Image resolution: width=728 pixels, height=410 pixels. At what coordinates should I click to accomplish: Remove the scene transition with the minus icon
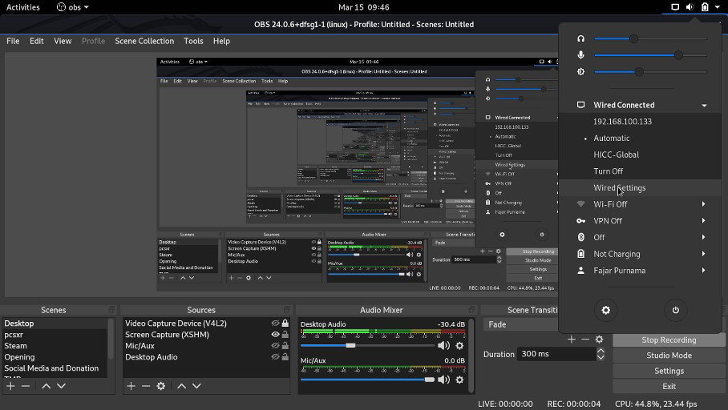click(x=585, y=340)
